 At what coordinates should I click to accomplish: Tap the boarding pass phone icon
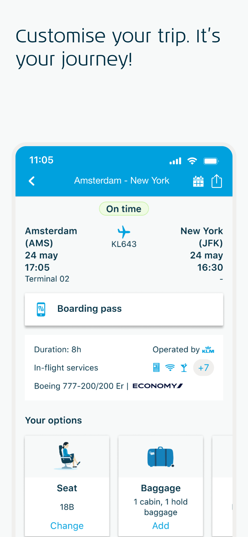[41, 309]
